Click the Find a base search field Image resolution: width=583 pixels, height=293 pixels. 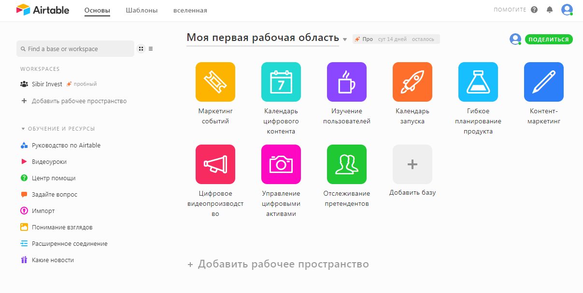[x=75, y=49]
